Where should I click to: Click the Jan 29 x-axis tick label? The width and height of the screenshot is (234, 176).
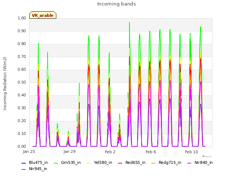[69, 151]
